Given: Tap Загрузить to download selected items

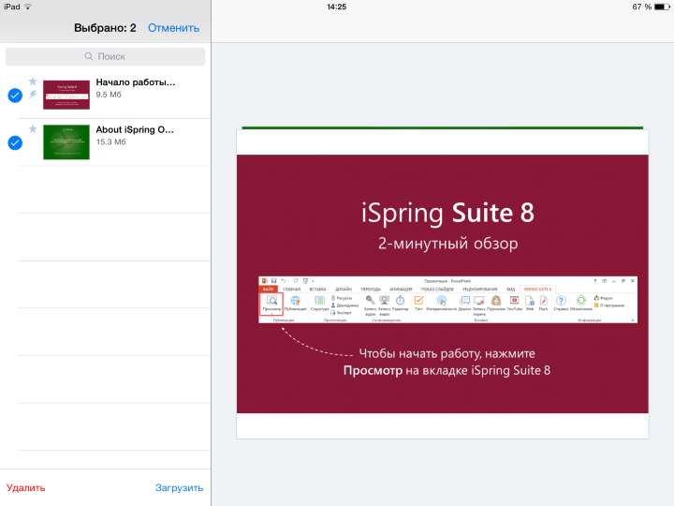Looking at the screenshot, I should pyautogui.click(x=179, y=487).
